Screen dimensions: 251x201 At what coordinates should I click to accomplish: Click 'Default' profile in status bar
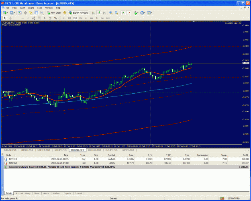113,199
